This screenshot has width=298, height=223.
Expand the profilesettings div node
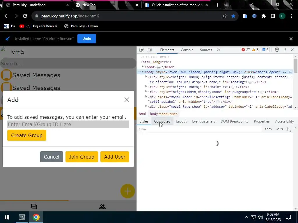(146, 96)
